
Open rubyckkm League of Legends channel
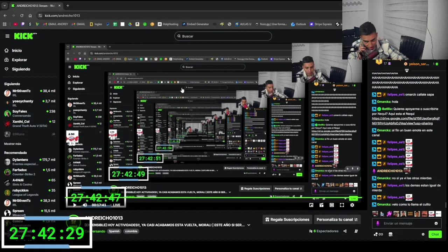click(30, 192)
